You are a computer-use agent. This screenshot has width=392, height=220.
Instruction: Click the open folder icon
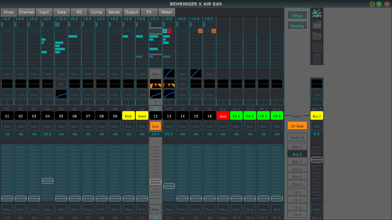(x=317, y=36)
